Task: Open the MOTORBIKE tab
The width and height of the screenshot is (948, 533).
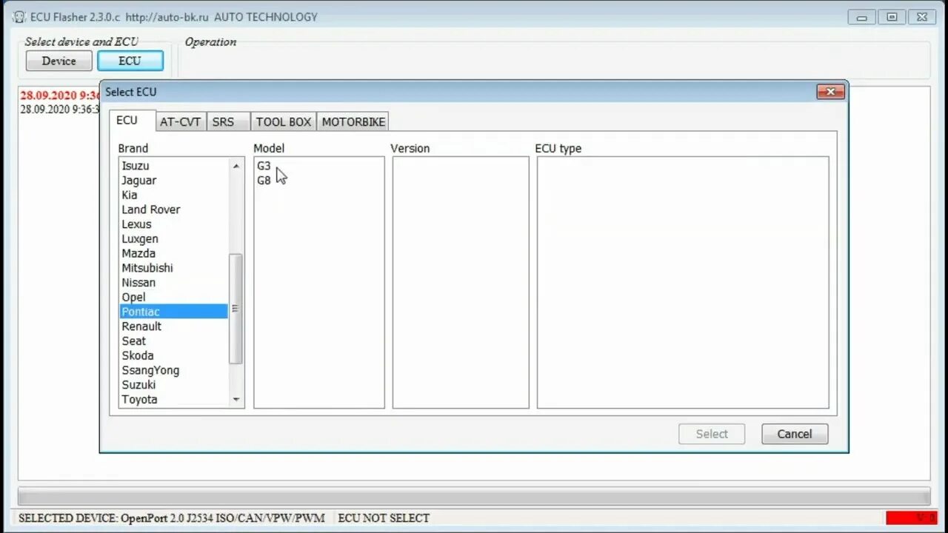Action: pos(353,121)
